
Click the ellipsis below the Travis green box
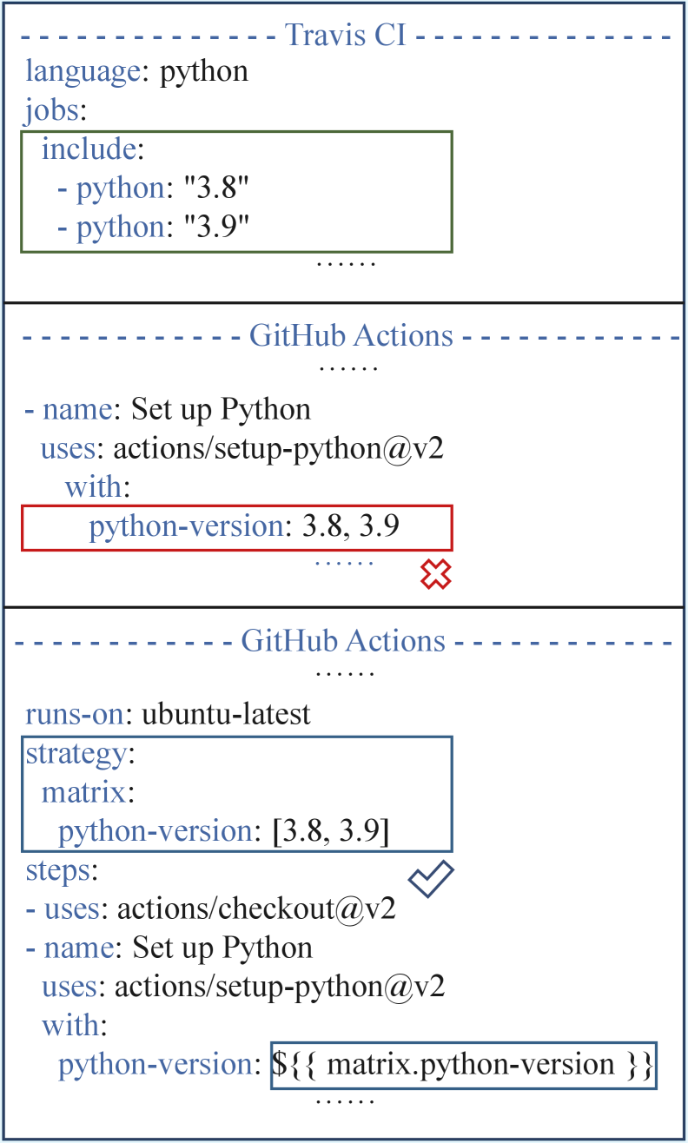tap(346, 261)
